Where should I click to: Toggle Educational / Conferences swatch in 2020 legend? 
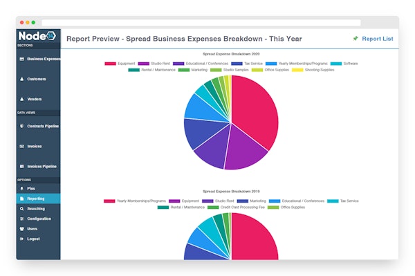coord(178,64)
